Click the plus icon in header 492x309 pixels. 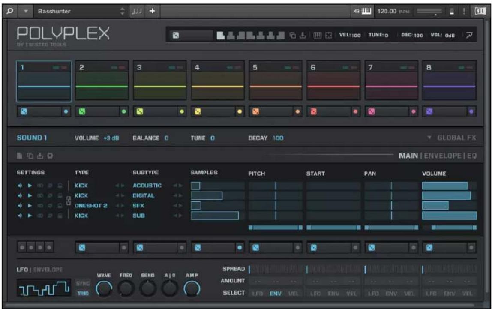[152, 11]
